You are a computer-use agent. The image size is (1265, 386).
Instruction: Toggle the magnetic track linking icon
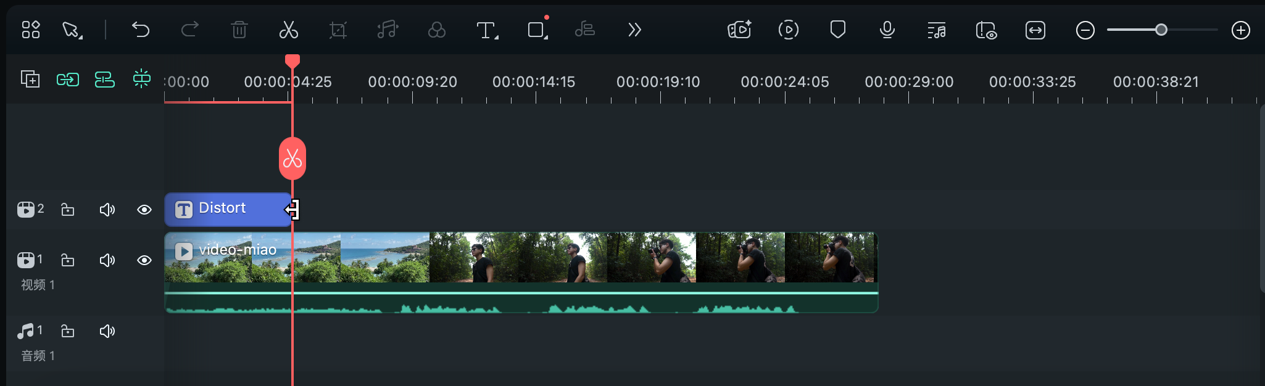point(105,79)
